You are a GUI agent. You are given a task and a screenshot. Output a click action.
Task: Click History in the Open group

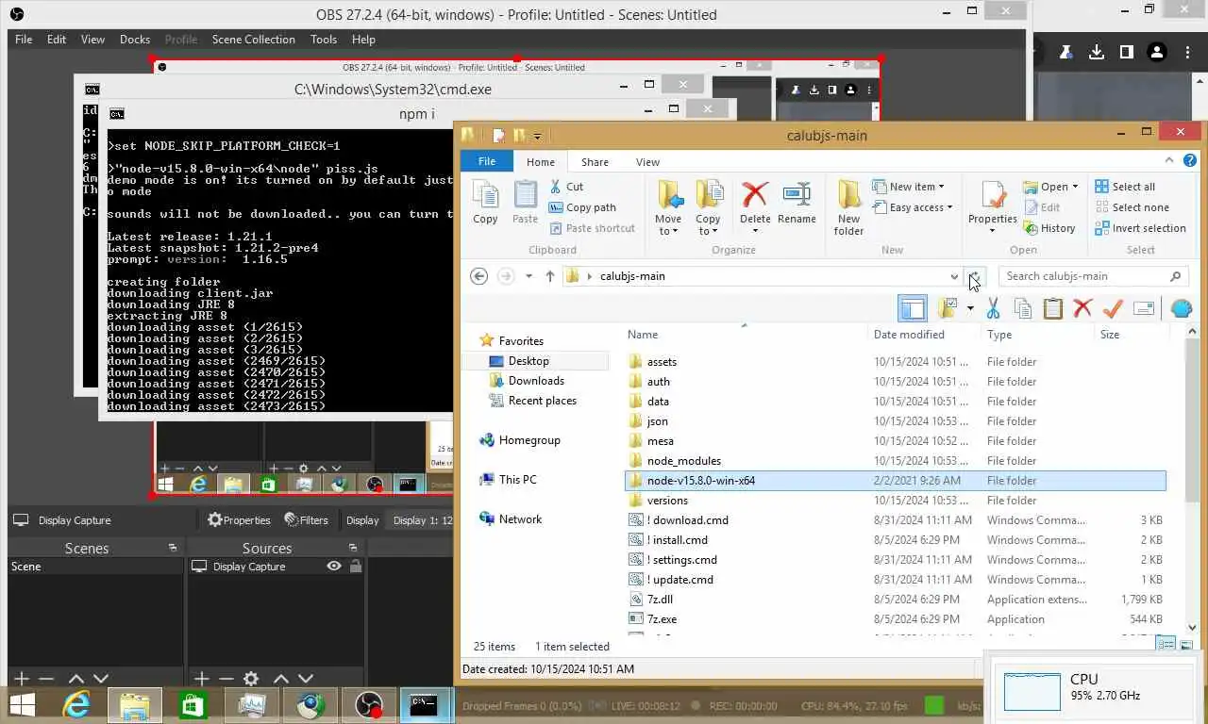click(x=1049, y=228)
